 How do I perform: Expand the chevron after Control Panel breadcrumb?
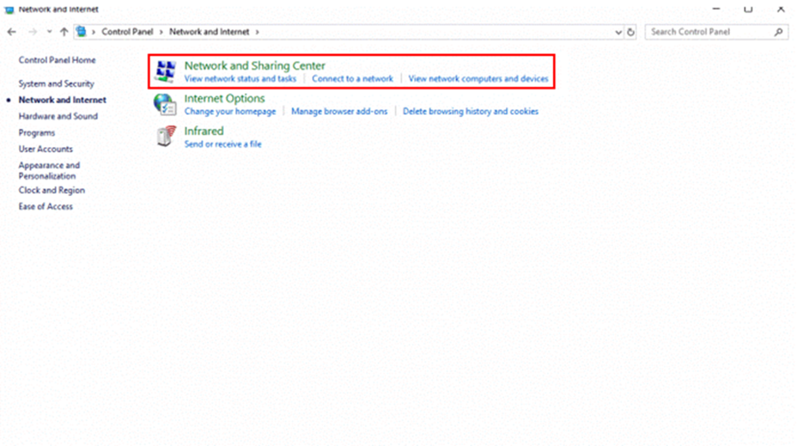pyautogui.click(x=162, y=32)
